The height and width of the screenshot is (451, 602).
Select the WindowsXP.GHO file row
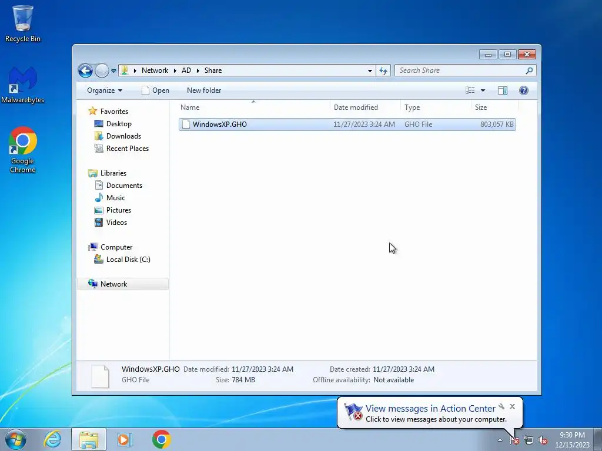pos(347,124)
